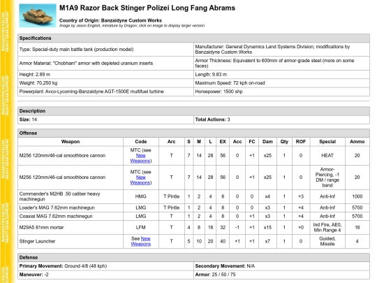Click the Ind Fire, AE0, Min Range 4 cell
This screenshot has width=377, height=283.
click(327, 227)
